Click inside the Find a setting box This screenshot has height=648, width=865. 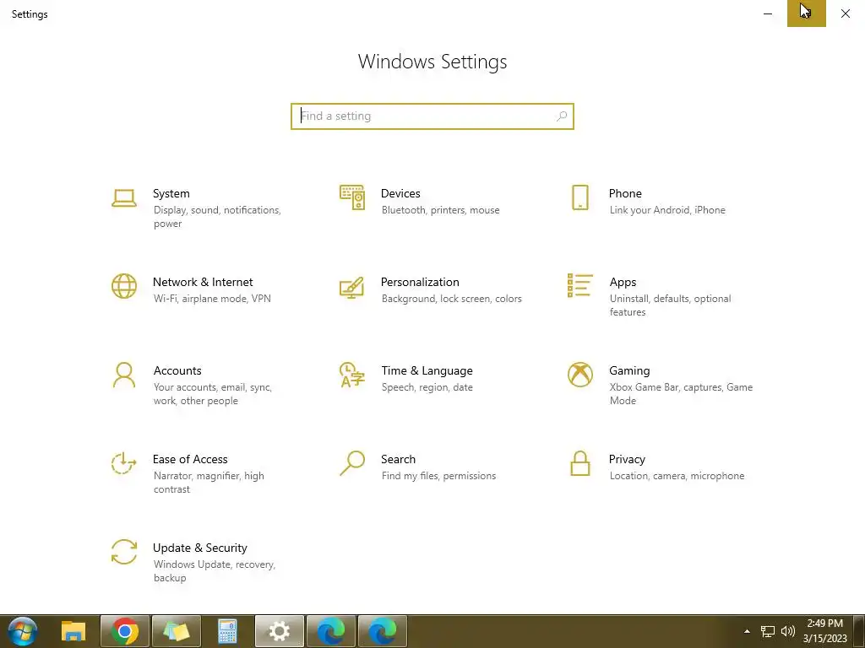click(x=432, y=116)
